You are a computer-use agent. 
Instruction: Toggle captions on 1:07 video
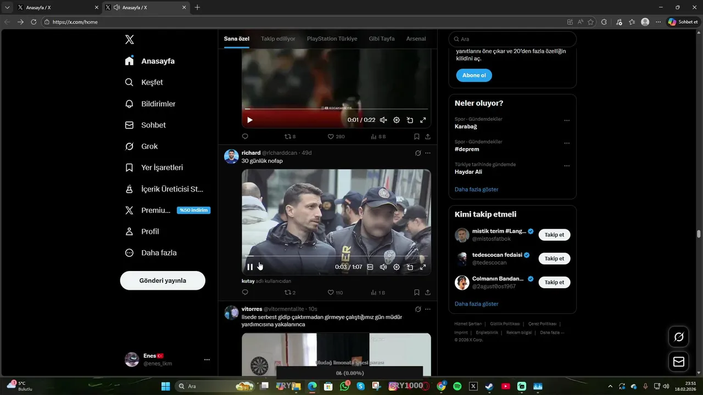coord(370,267)
